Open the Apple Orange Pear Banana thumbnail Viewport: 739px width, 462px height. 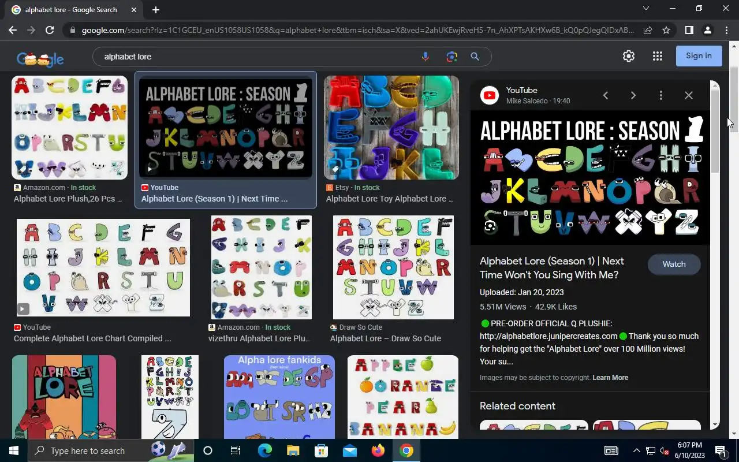pos(403,397)
